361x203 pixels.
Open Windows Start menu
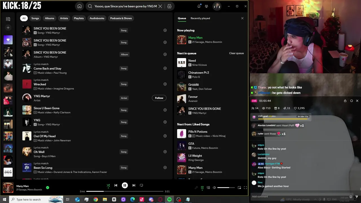click(x=4, y=200)
